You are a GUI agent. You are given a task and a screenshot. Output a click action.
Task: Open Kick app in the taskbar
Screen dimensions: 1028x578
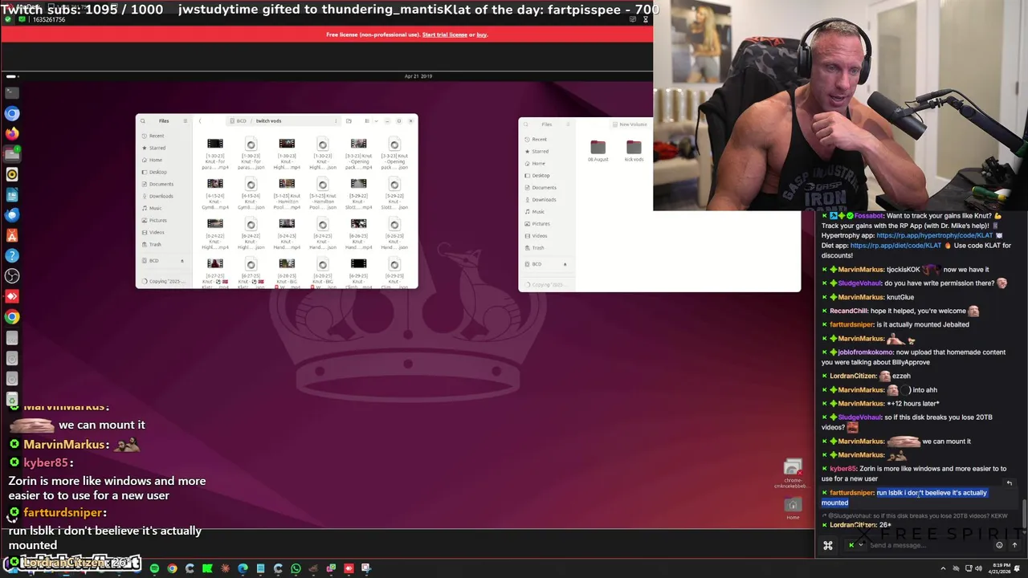click(207, 568)
